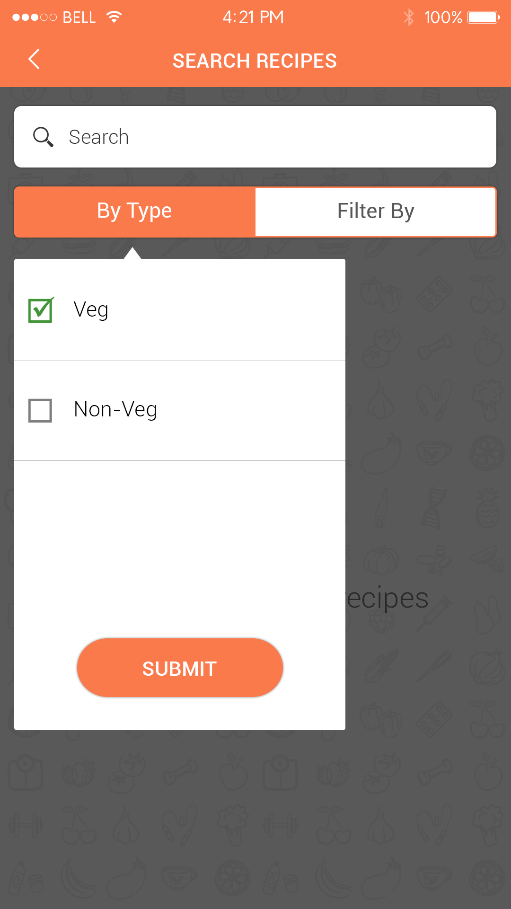Focus the Search text field
Screen dimensions: 511x909
click(x=274, y=137)
